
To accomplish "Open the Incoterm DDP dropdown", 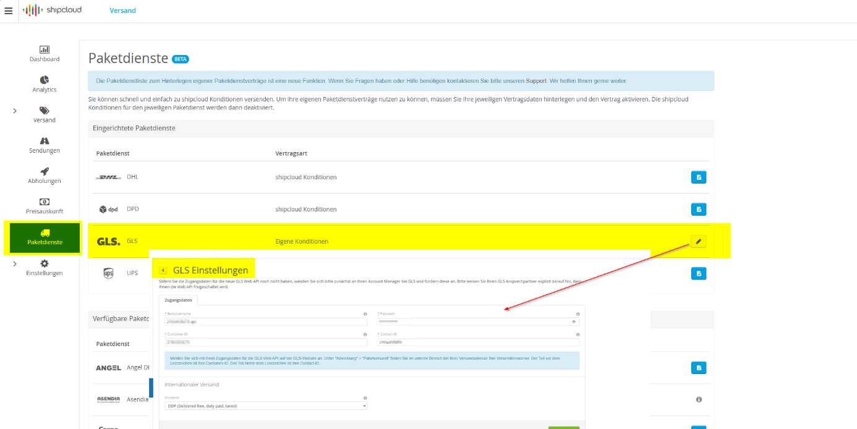I will pos(266,406).
